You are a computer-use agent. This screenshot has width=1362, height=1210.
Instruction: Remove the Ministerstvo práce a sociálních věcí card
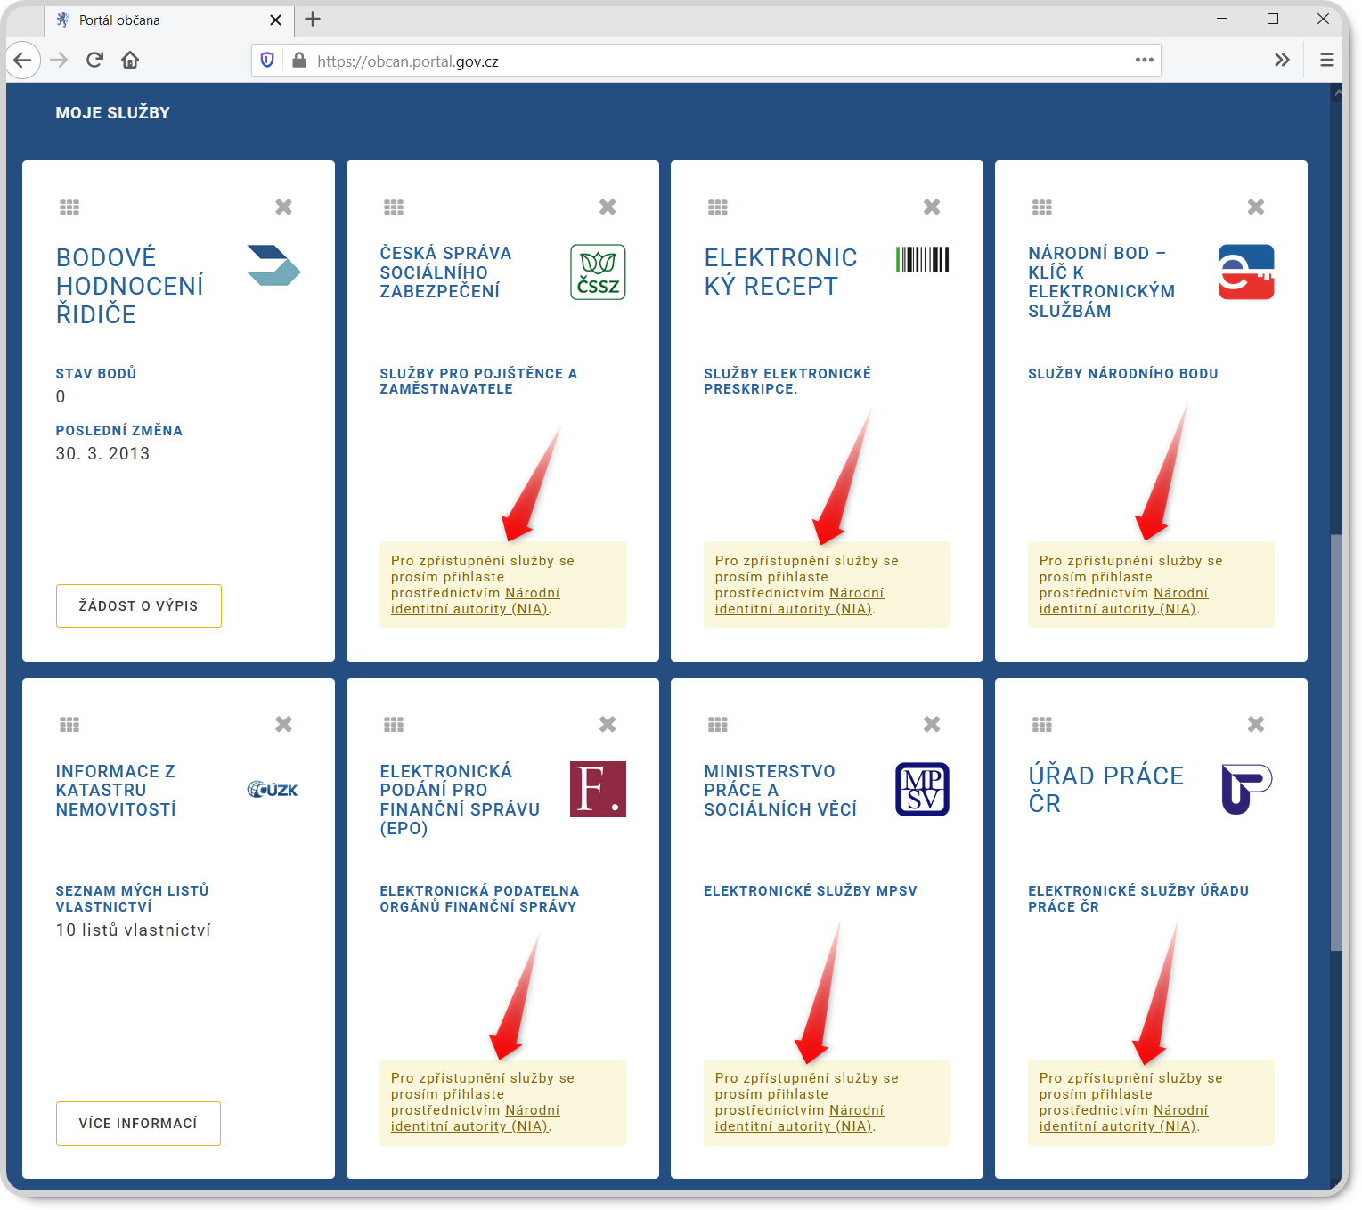(932, 724)
